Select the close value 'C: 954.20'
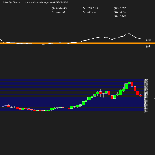155x155 pixels. click(58, 12)
